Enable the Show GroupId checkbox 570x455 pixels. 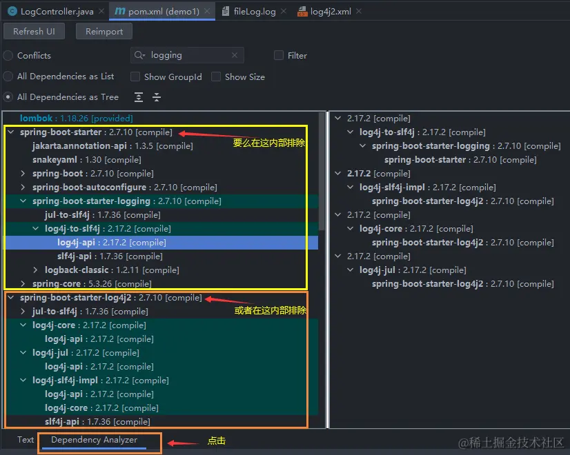pos(135,77)
